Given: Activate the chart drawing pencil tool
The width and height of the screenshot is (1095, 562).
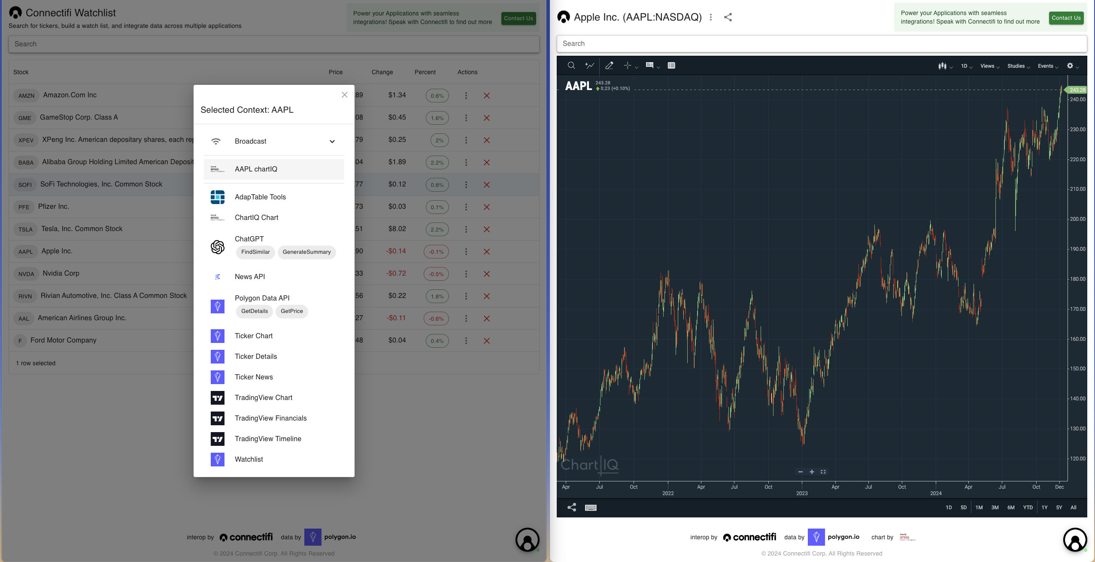Looking at the screenshot, I should (609, 66).
